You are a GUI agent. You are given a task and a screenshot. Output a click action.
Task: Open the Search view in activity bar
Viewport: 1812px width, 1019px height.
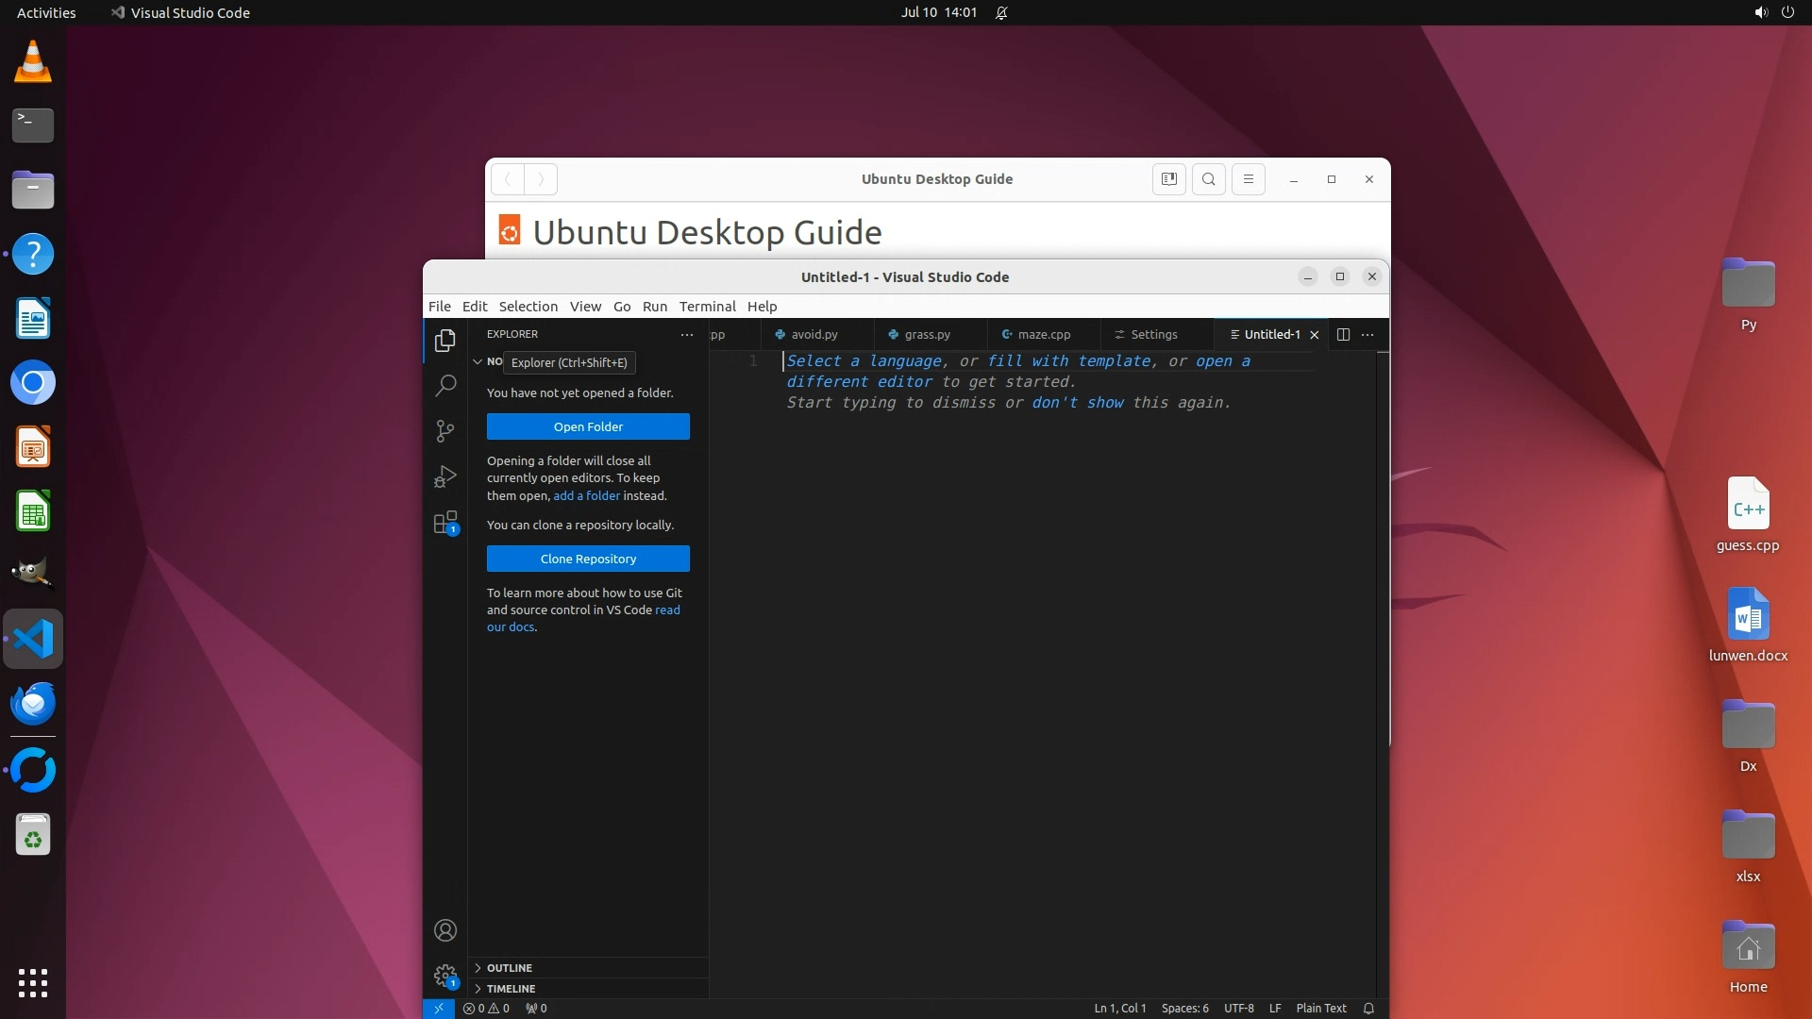tap(445, 385)
